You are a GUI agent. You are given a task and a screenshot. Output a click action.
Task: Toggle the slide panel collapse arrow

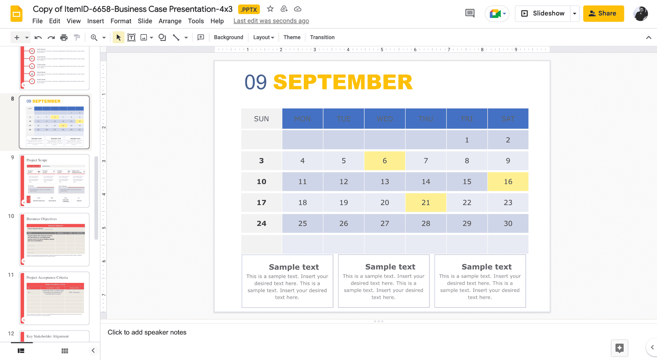(93, 350)
